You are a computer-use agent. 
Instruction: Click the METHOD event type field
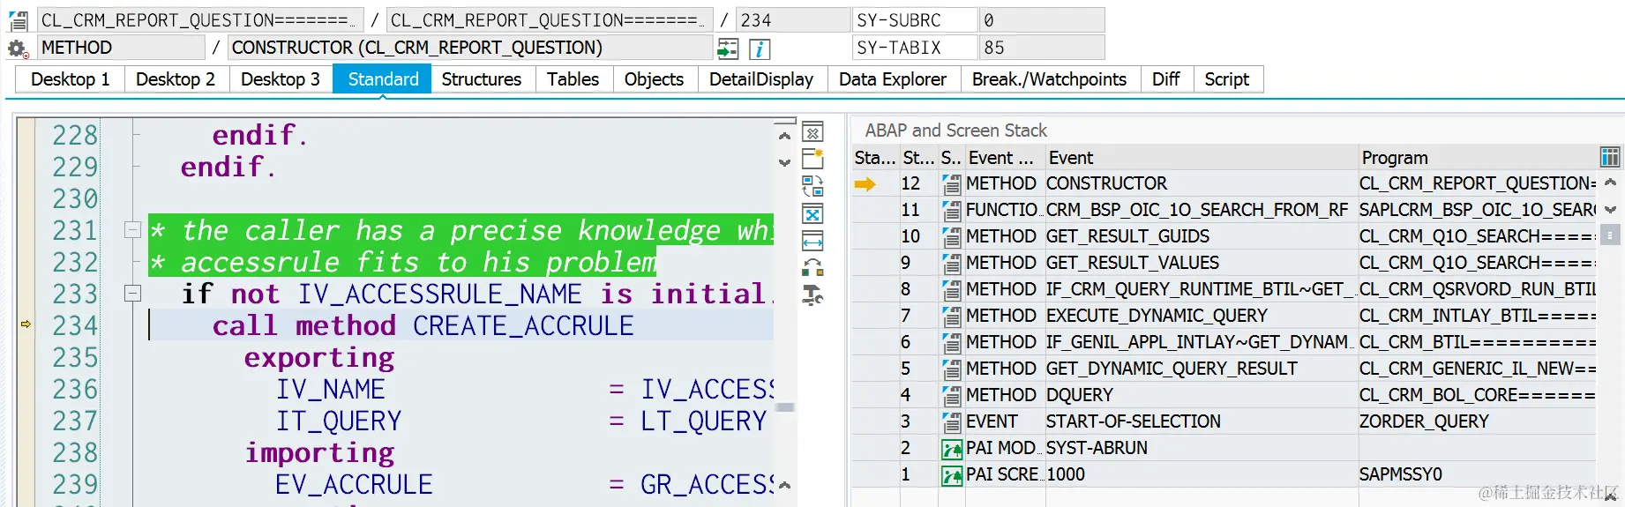point(122,48)
